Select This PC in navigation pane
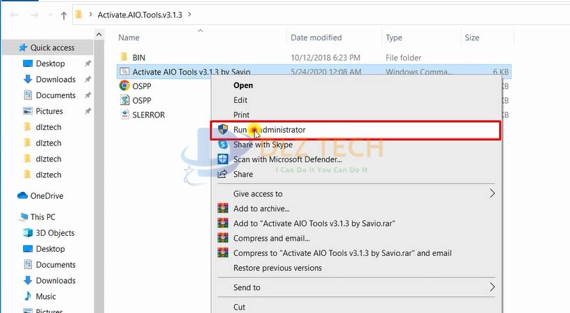 pyautogui.click(x=43, y=217)
